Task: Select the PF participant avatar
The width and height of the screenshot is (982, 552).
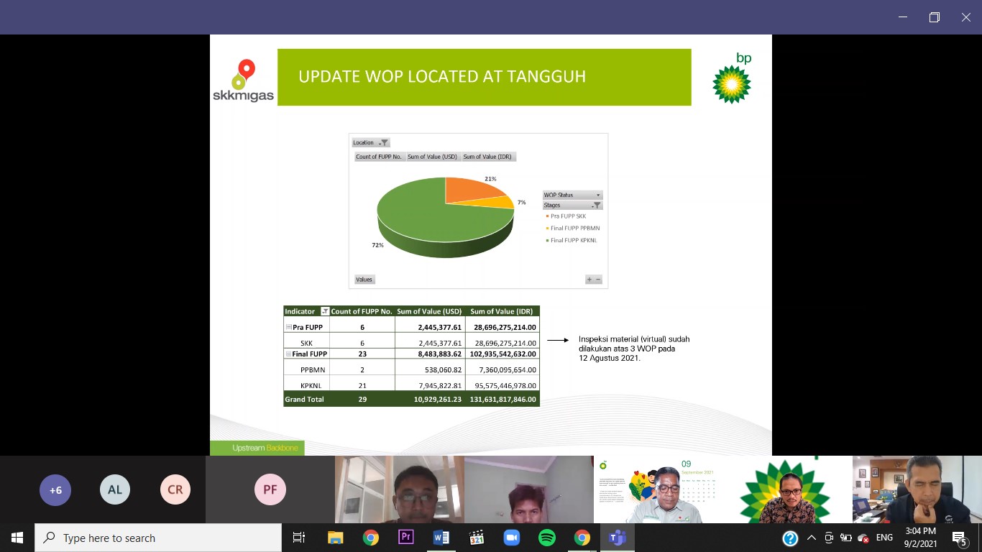Action: [x=270, y=489]
